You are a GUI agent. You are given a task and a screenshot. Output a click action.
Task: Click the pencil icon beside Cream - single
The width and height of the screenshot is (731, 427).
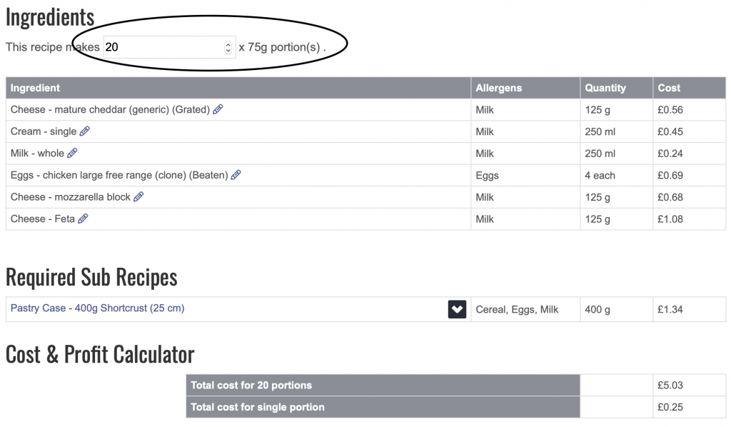(x=84, y=131)
